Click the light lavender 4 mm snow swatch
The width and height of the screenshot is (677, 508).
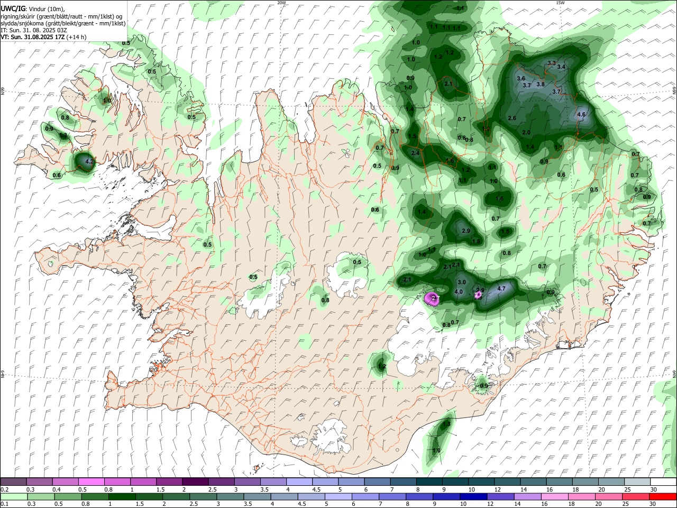(299, 482)
